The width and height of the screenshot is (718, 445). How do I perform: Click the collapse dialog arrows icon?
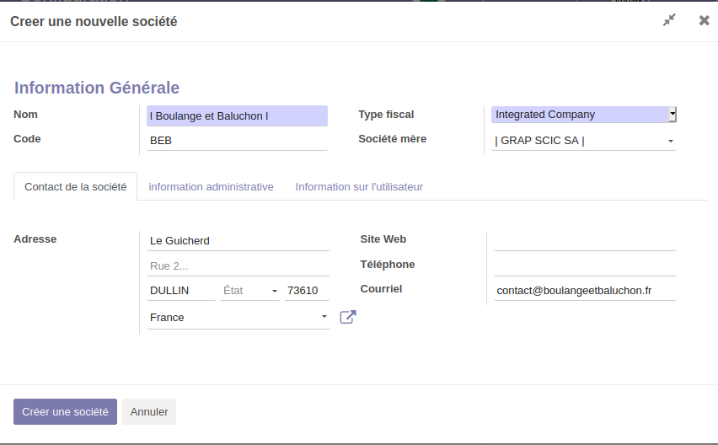(x=669, y=20)
